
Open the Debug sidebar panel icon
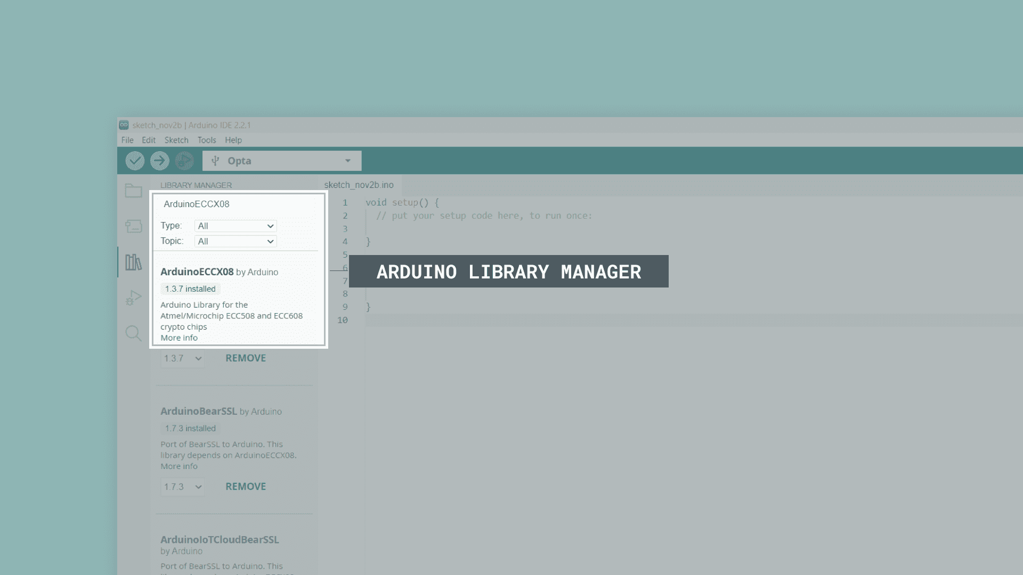[x=133, y=298]
